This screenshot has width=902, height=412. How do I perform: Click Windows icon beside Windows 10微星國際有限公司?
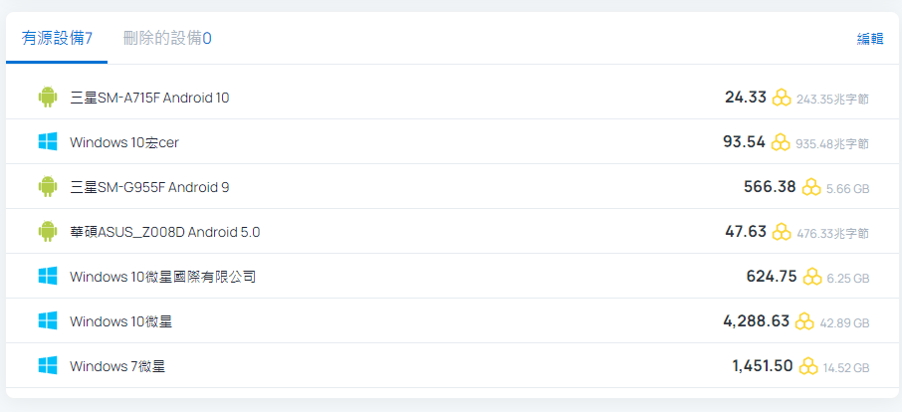pyautogui.click(x=48, y=277)
